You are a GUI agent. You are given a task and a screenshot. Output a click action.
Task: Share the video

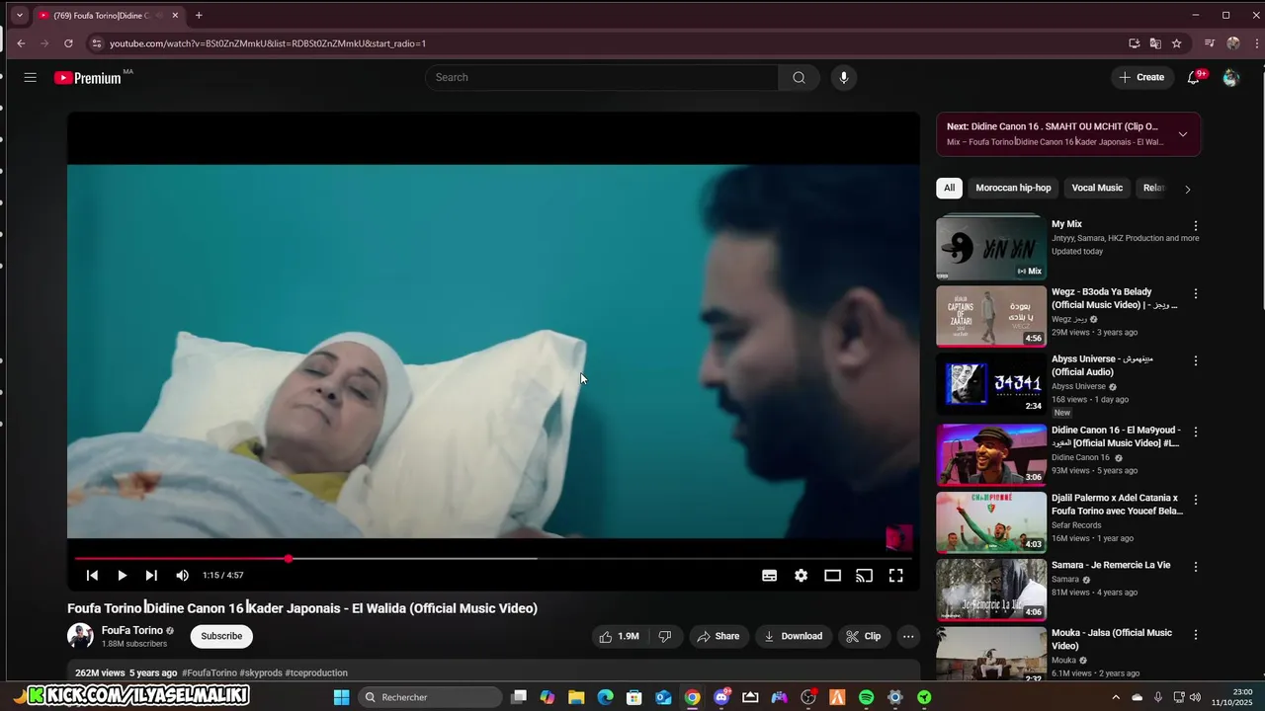(x=718, y=636)
